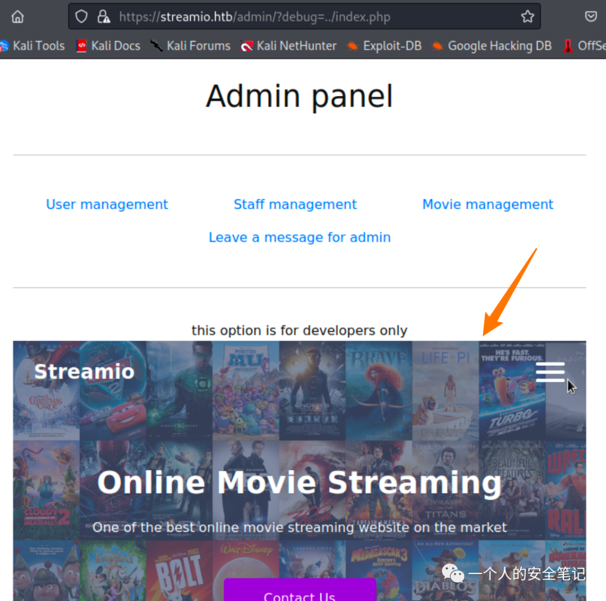Click "this option is for developers only" text
Viewport: 606px width, 601px height.
pos(300,331)
